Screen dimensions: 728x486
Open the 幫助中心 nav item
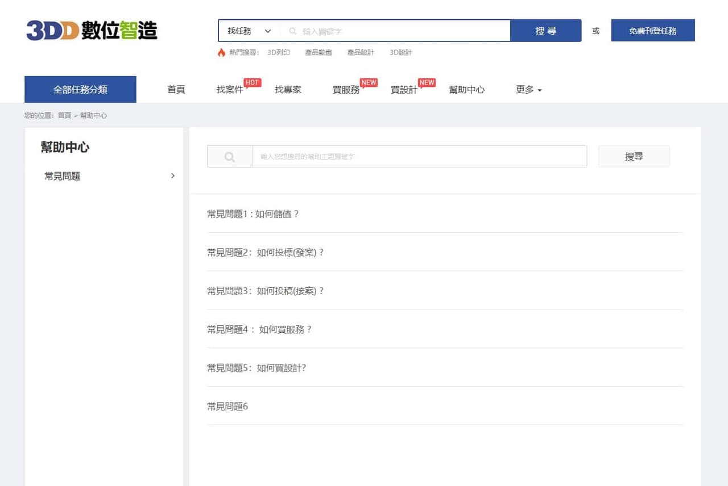click(466, 90)
